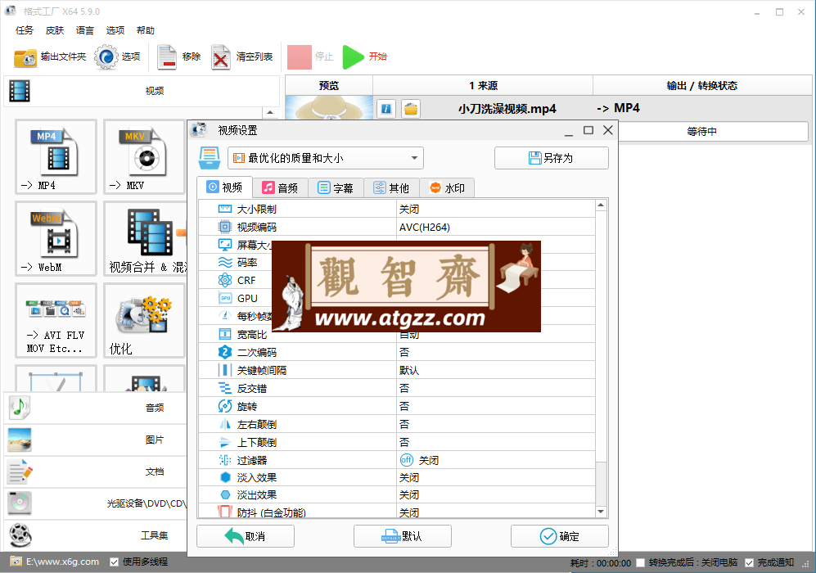This screenshot has height=573, width=816.
Task: Select the 二次编码 setting row
Action: pos(397,352)
